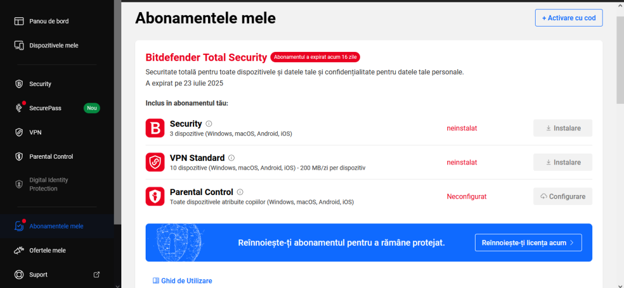Viewport: 624px width, 288px height.
Task: Click the info icon next to Security
Action: pos(209,124)
